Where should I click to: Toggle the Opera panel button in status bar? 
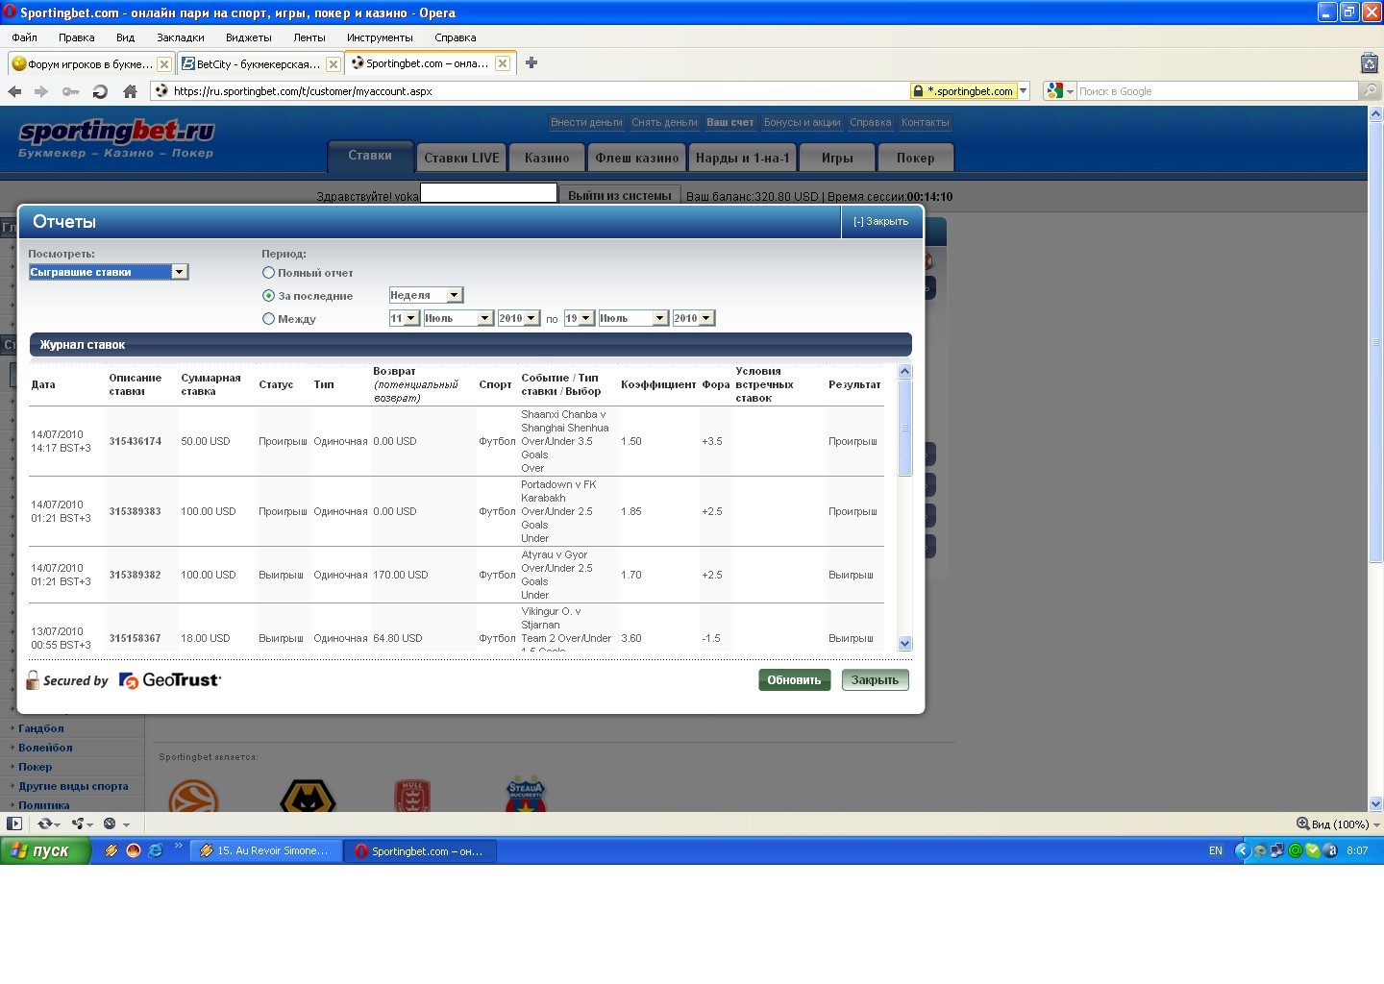tap(14, 824)
